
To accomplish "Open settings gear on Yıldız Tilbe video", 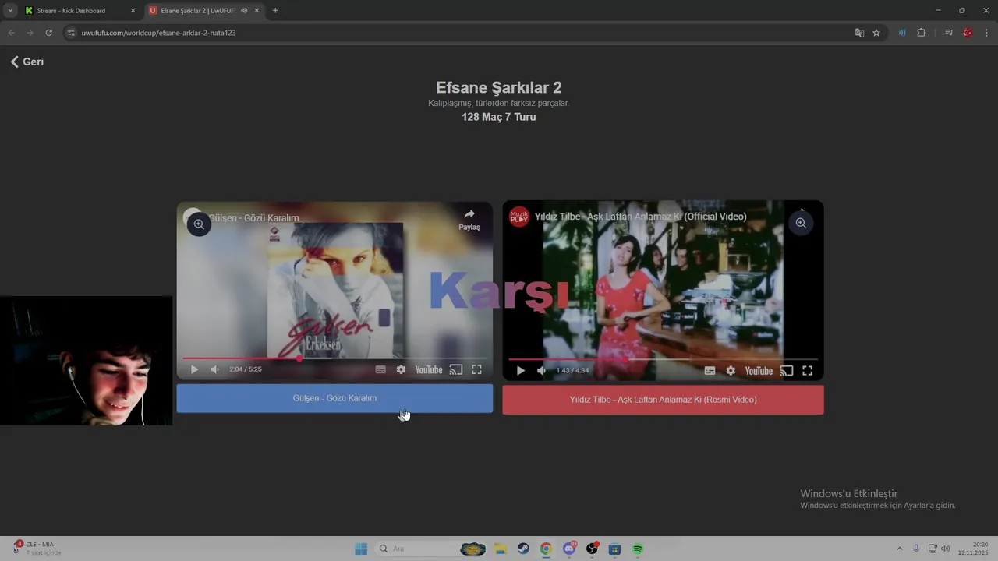I will (x=731, y=371).
